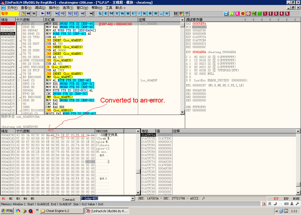Open the Breakpoints window
This screenshot has height=215, width=301.
click(x=150, y=13)
